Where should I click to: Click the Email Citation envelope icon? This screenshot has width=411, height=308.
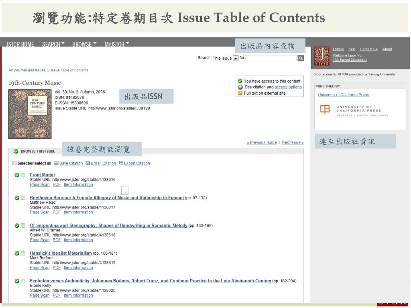tap(88, 163)
